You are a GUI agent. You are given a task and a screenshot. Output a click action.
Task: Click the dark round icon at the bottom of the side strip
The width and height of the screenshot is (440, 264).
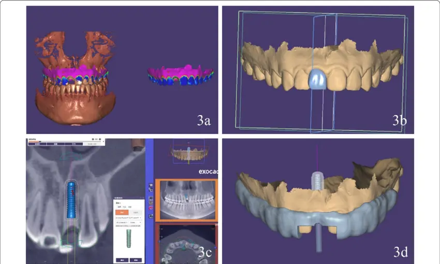[x=151, y=216]
